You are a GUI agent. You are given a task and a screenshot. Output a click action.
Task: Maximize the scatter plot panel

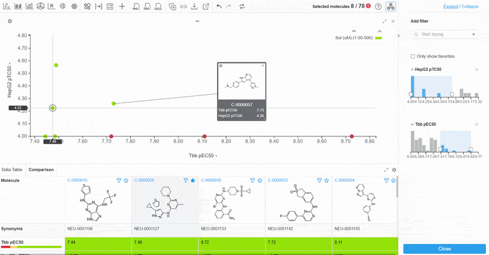click(x=384, y=21)
